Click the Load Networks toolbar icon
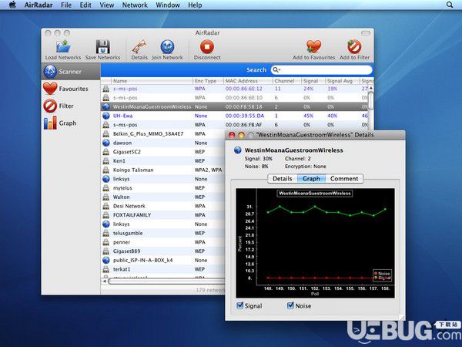 pyautogui.click(x=63, y=46)
